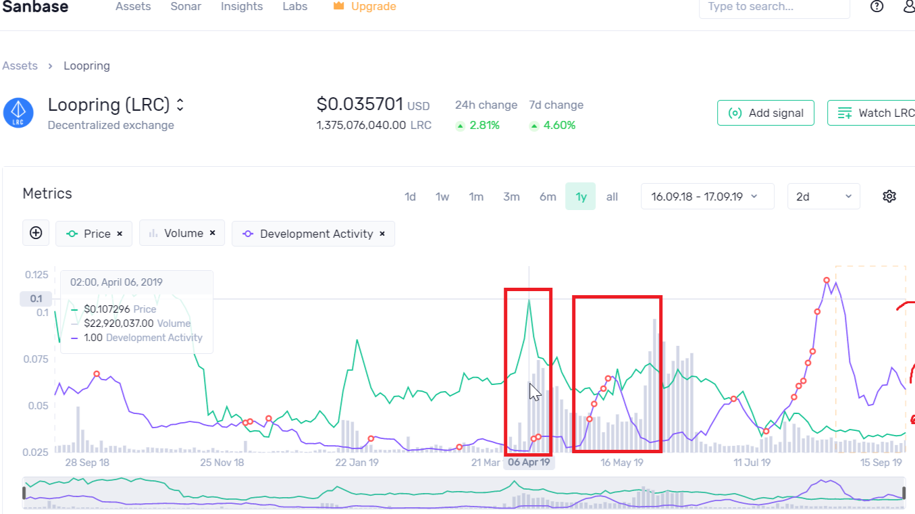This screenshot has height=514, width=915.
Task: Remove Development Activity metric with its x
Action: [x=382, y=234]
